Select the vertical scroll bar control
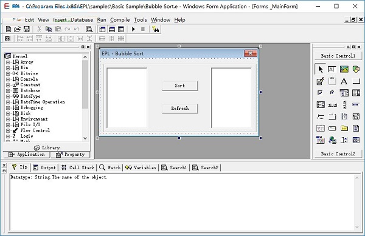Screen dimensions: 365x236 pos(344,105)
